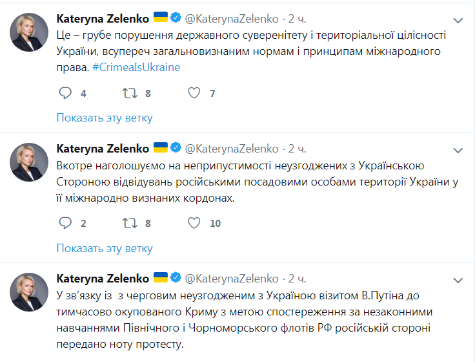
Task: Click verified badge in the third tweet header
Action: [x=176, y=278]
